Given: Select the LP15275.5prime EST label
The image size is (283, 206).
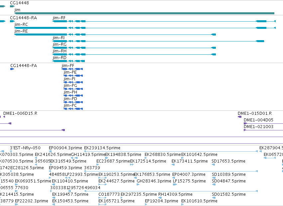Looking at the screenshot, I should click(x=189, y=181).
